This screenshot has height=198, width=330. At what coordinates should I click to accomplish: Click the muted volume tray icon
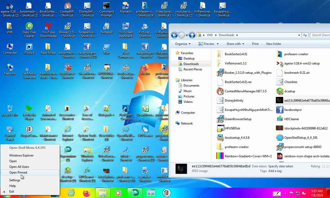[304, 193]
